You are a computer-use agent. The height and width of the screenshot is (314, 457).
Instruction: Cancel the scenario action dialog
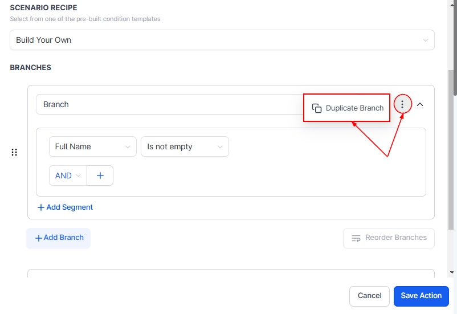[x=369, y=296]
